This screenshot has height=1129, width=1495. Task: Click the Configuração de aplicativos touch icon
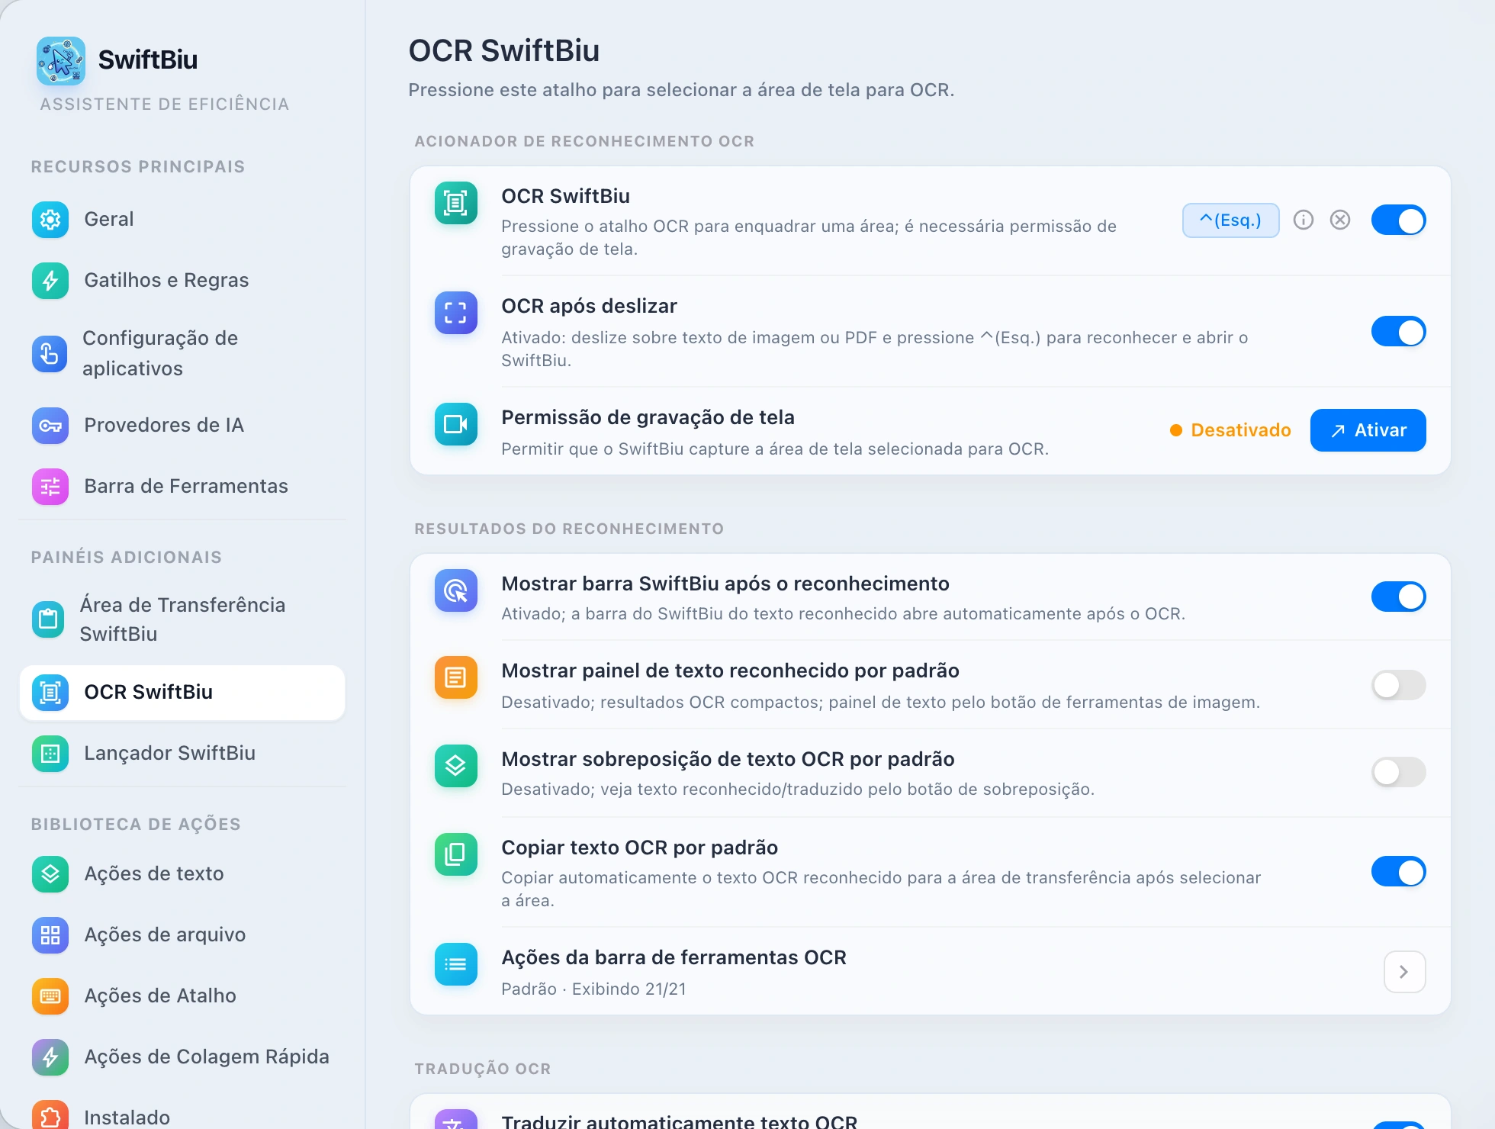coord(50,354)
